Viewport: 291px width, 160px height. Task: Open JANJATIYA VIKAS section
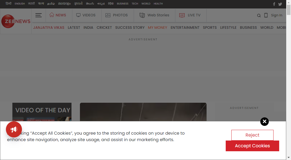coord(49,28)
